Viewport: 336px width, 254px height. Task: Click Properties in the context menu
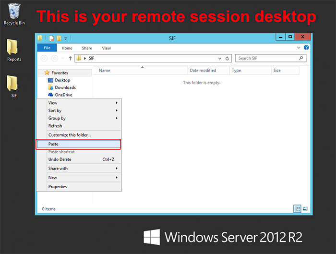58,187
